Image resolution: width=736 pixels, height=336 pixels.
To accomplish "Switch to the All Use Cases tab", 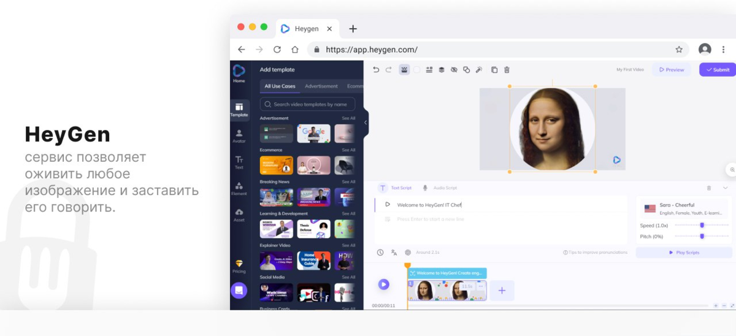I will 280,86.
